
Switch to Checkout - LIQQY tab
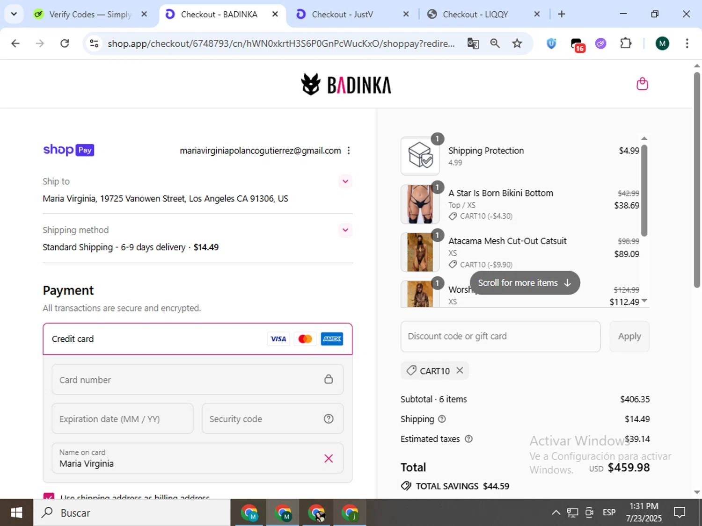click(482, 14)
